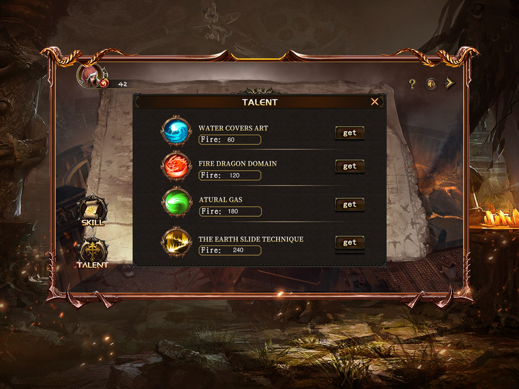Click the Fire 60 cost field
This screenshot has width=519, height=389.
[230, 140]
